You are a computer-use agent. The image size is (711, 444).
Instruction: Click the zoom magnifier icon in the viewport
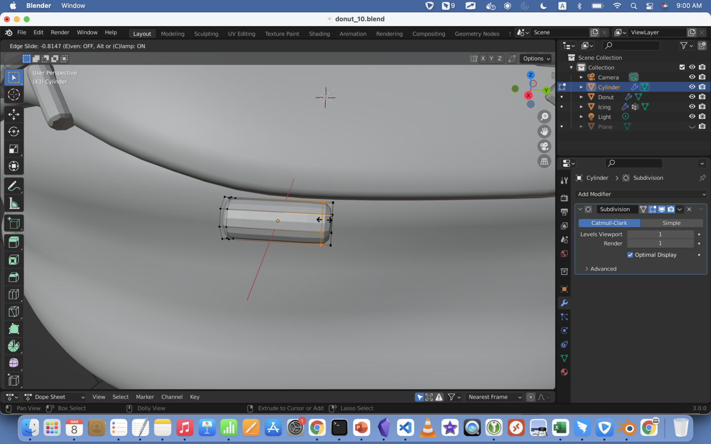(x=544, y=117)
